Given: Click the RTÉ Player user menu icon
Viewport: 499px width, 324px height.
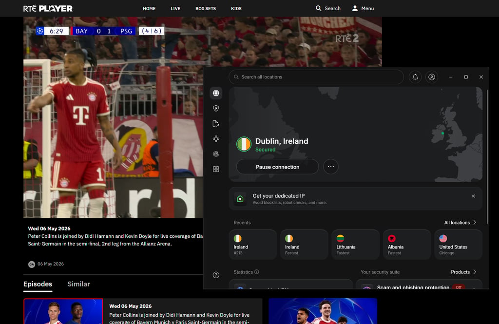Looking at the screenshot, I should 355,8.
